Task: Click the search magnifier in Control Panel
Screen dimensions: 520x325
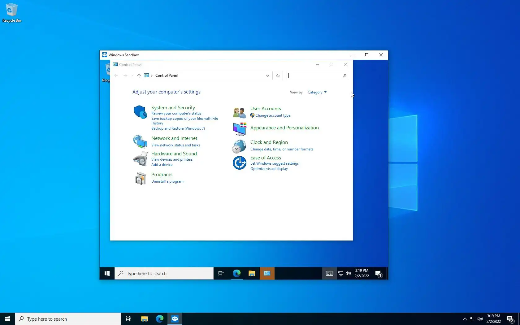Action: (344, 76)
